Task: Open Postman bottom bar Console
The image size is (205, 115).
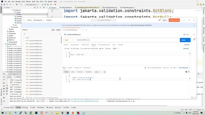Action: point(29,98)
